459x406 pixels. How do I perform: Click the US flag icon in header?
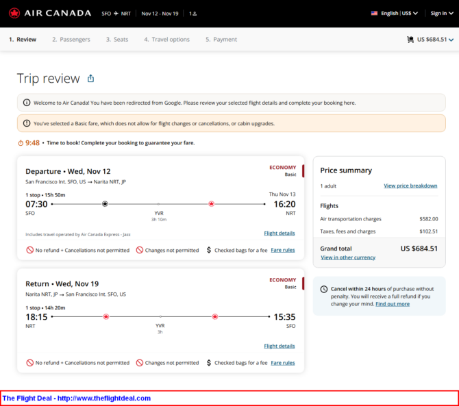pos(374,13)
